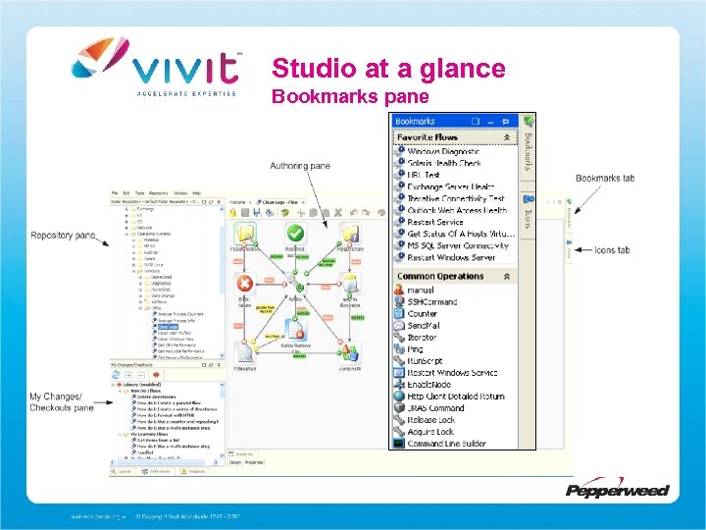
Task: Open the Help menu
Action: pos(197,193)
